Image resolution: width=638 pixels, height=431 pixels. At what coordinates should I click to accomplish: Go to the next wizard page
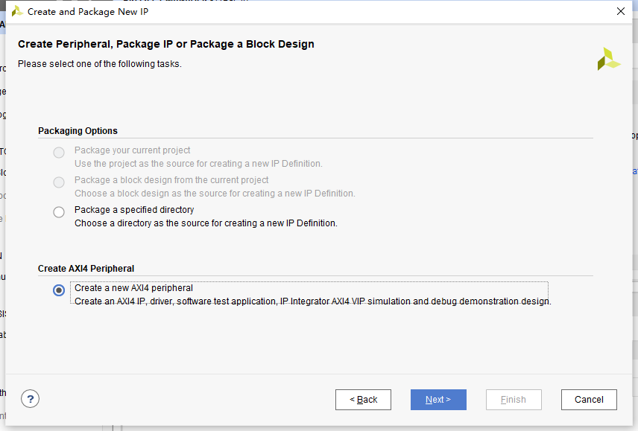click(438, 400)
